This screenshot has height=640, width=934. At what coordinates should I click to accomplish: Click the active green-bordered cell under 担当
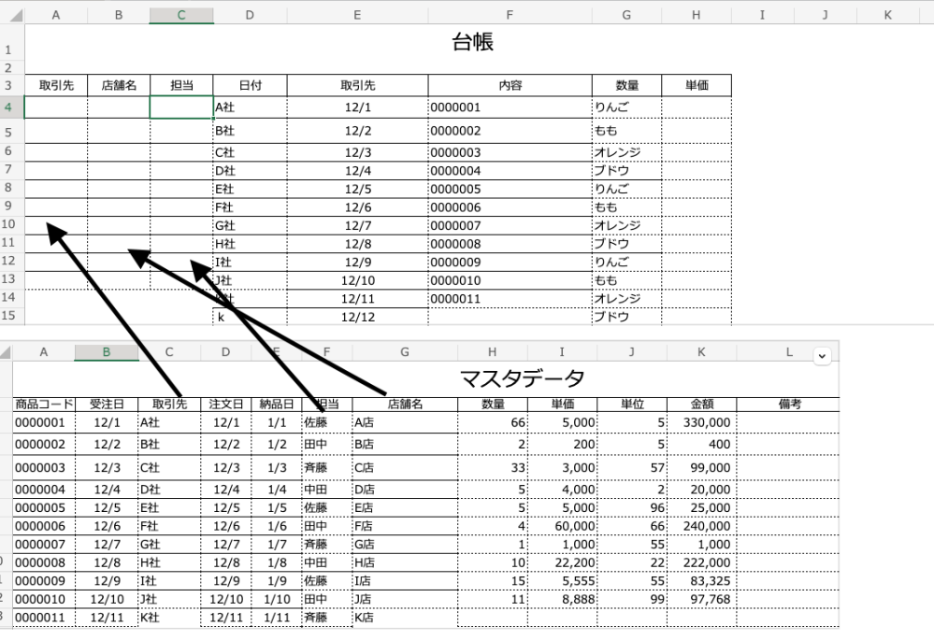[x=181, y=107]
